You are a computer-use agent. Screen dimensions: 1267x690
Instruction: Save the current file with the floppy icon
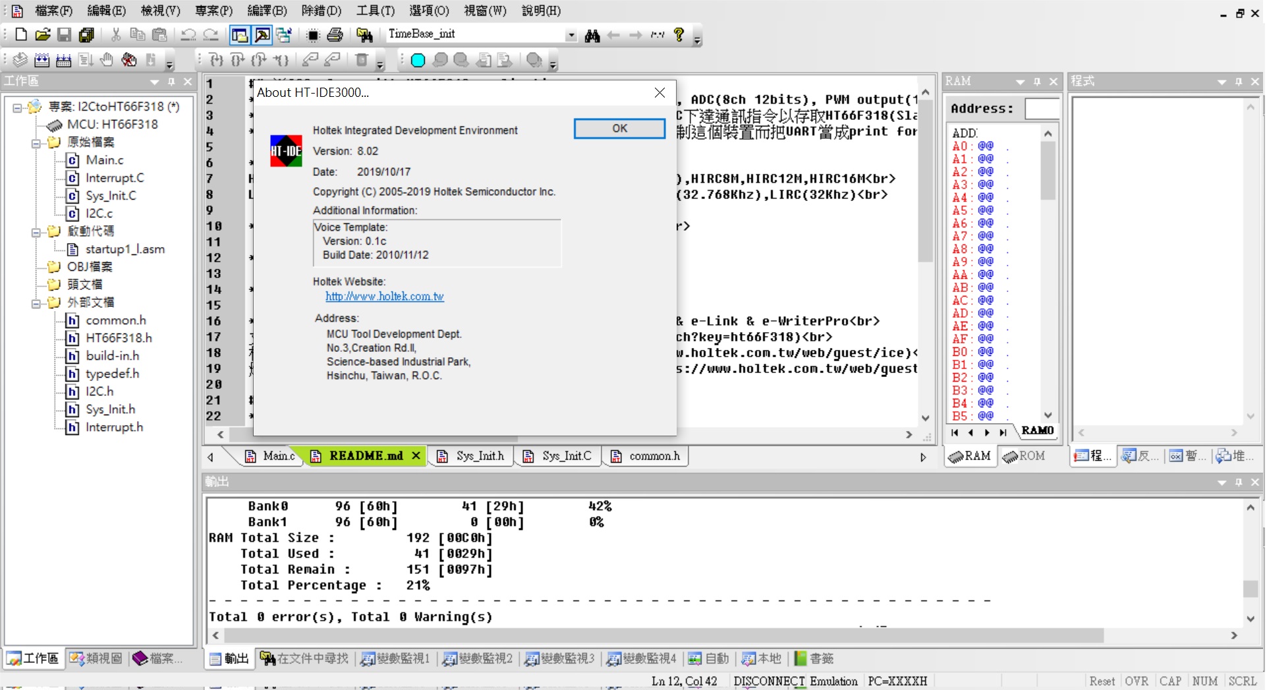[x=64, y=35]
